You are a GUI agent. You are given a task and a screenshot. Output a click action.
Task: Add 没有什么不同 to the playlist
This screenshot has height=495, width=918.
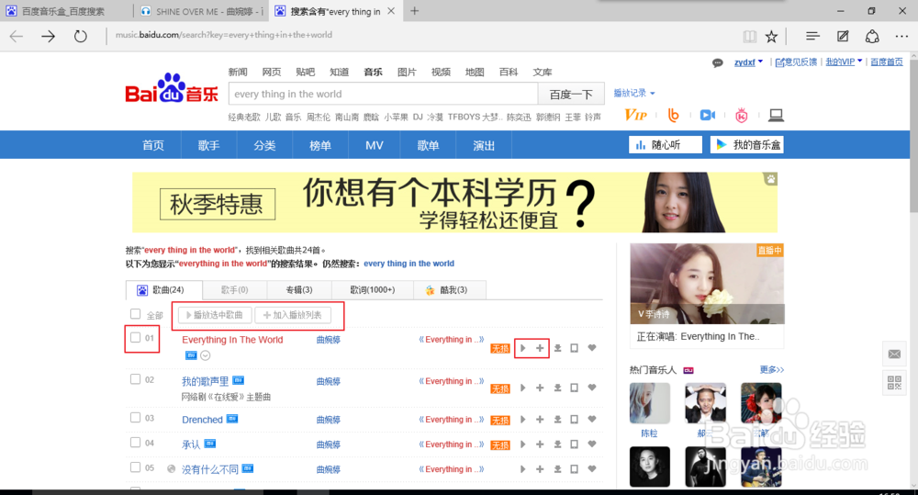pos(540,469)
